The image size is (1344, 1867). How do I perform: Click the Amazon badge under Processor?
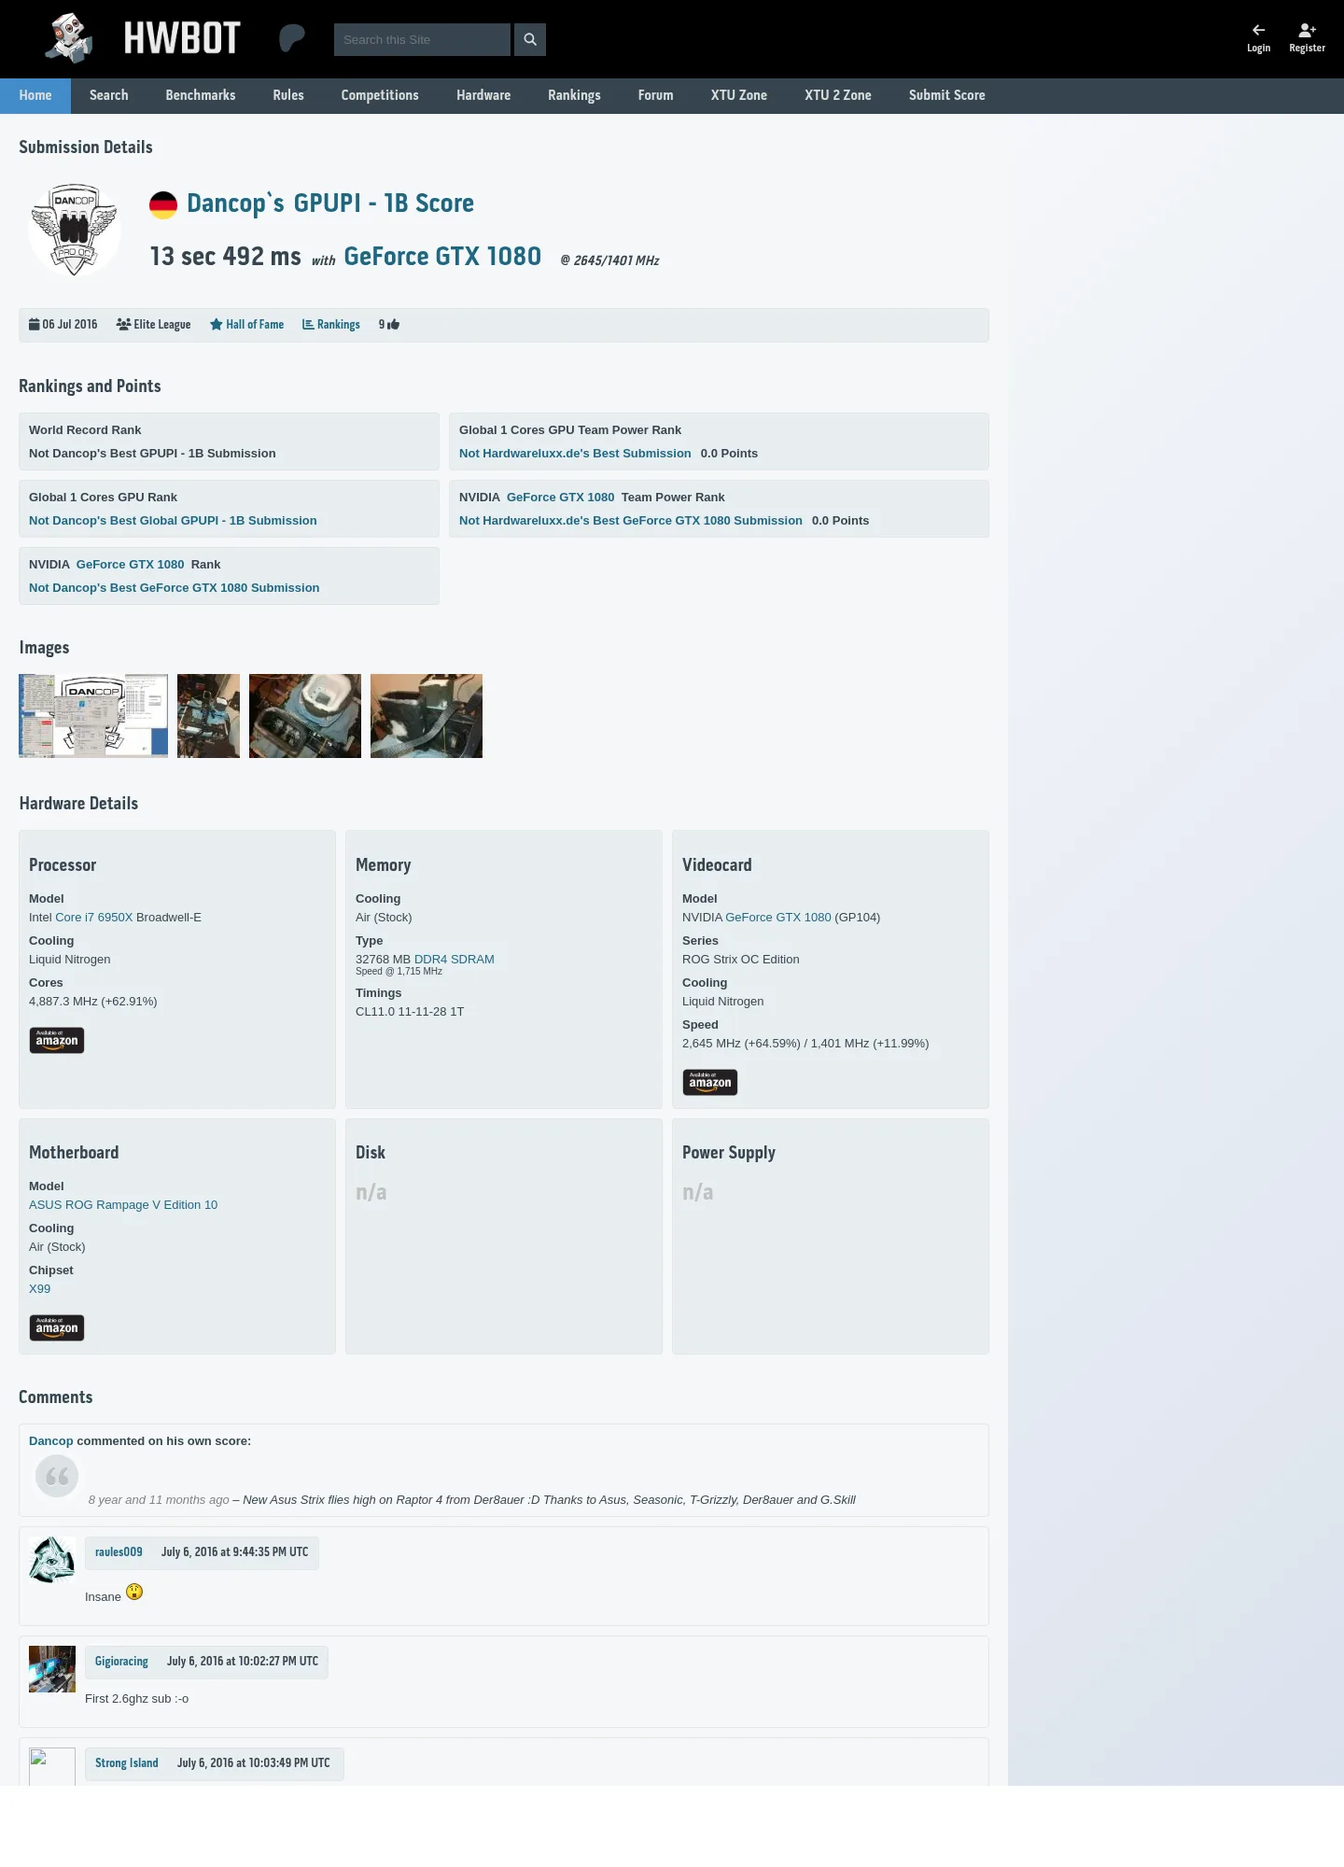[x=57, y=1040]
